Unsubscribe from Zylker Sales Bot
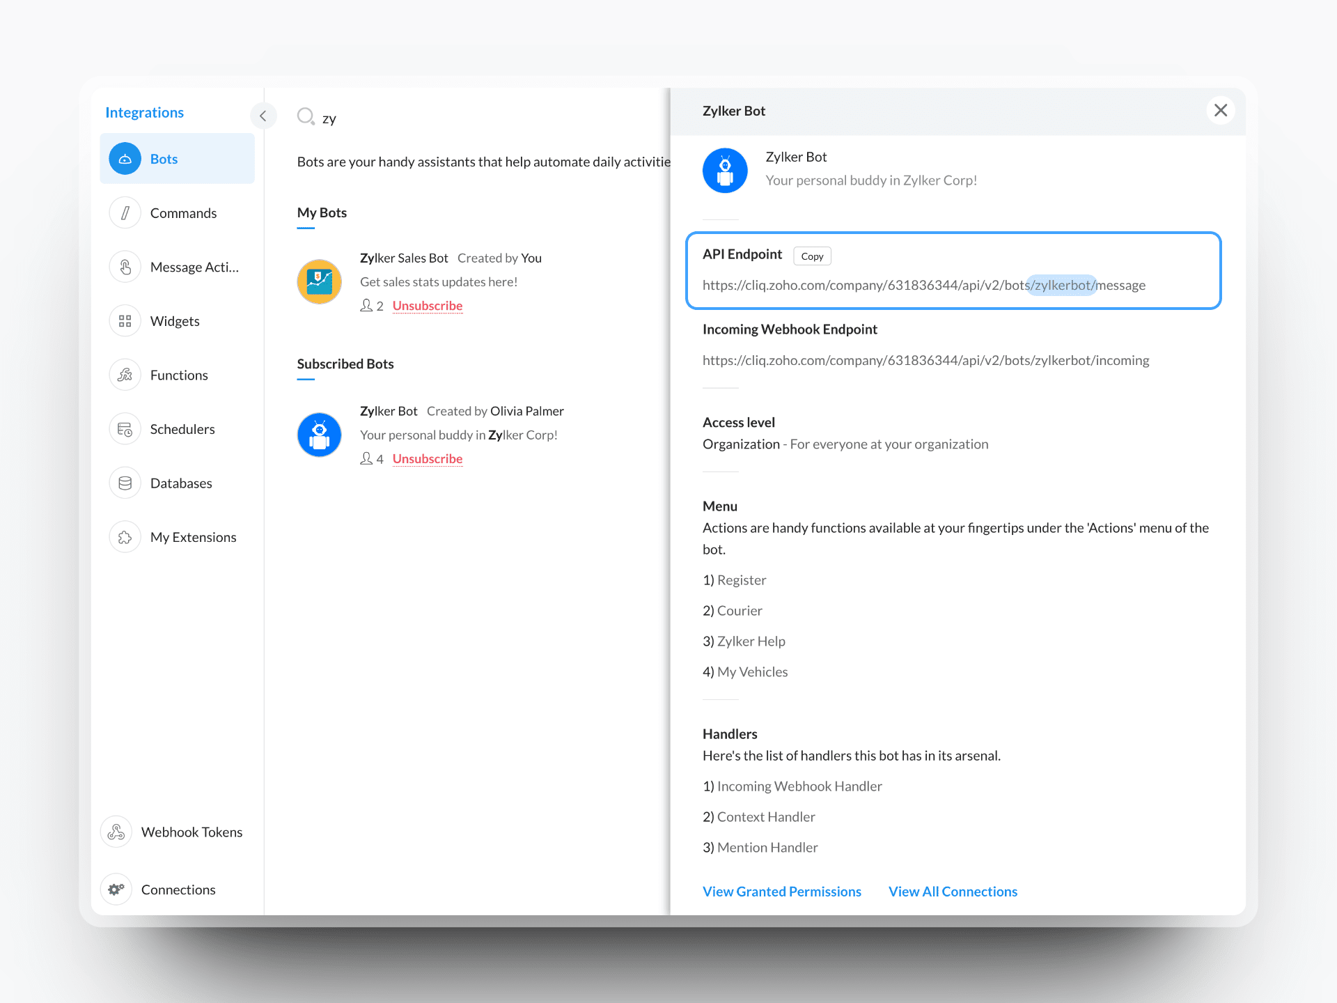Image resolution: width=1337 pixels, height=1003 pixels. pyautogui.click(x=427, y=306)
